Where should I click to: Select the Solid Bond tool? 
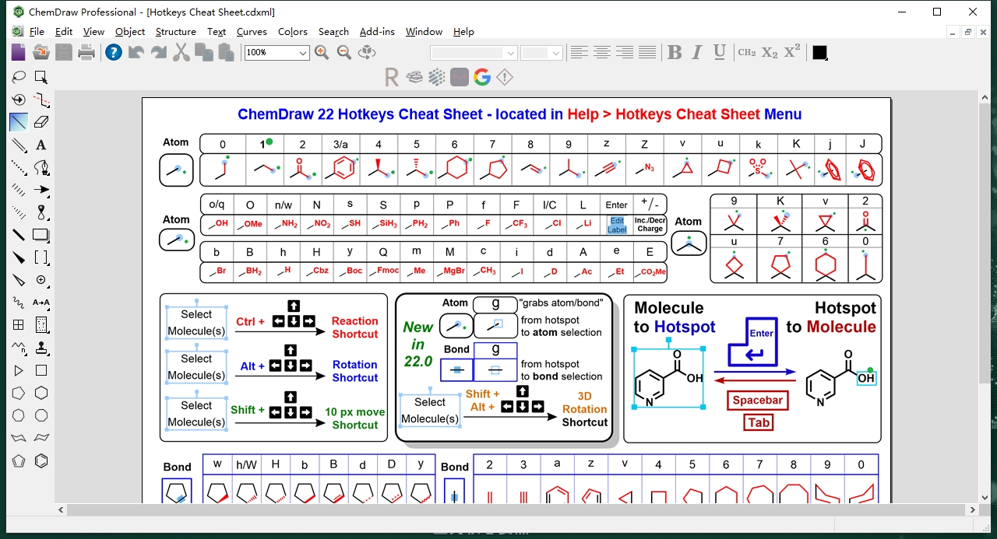[x=19, y=122]
